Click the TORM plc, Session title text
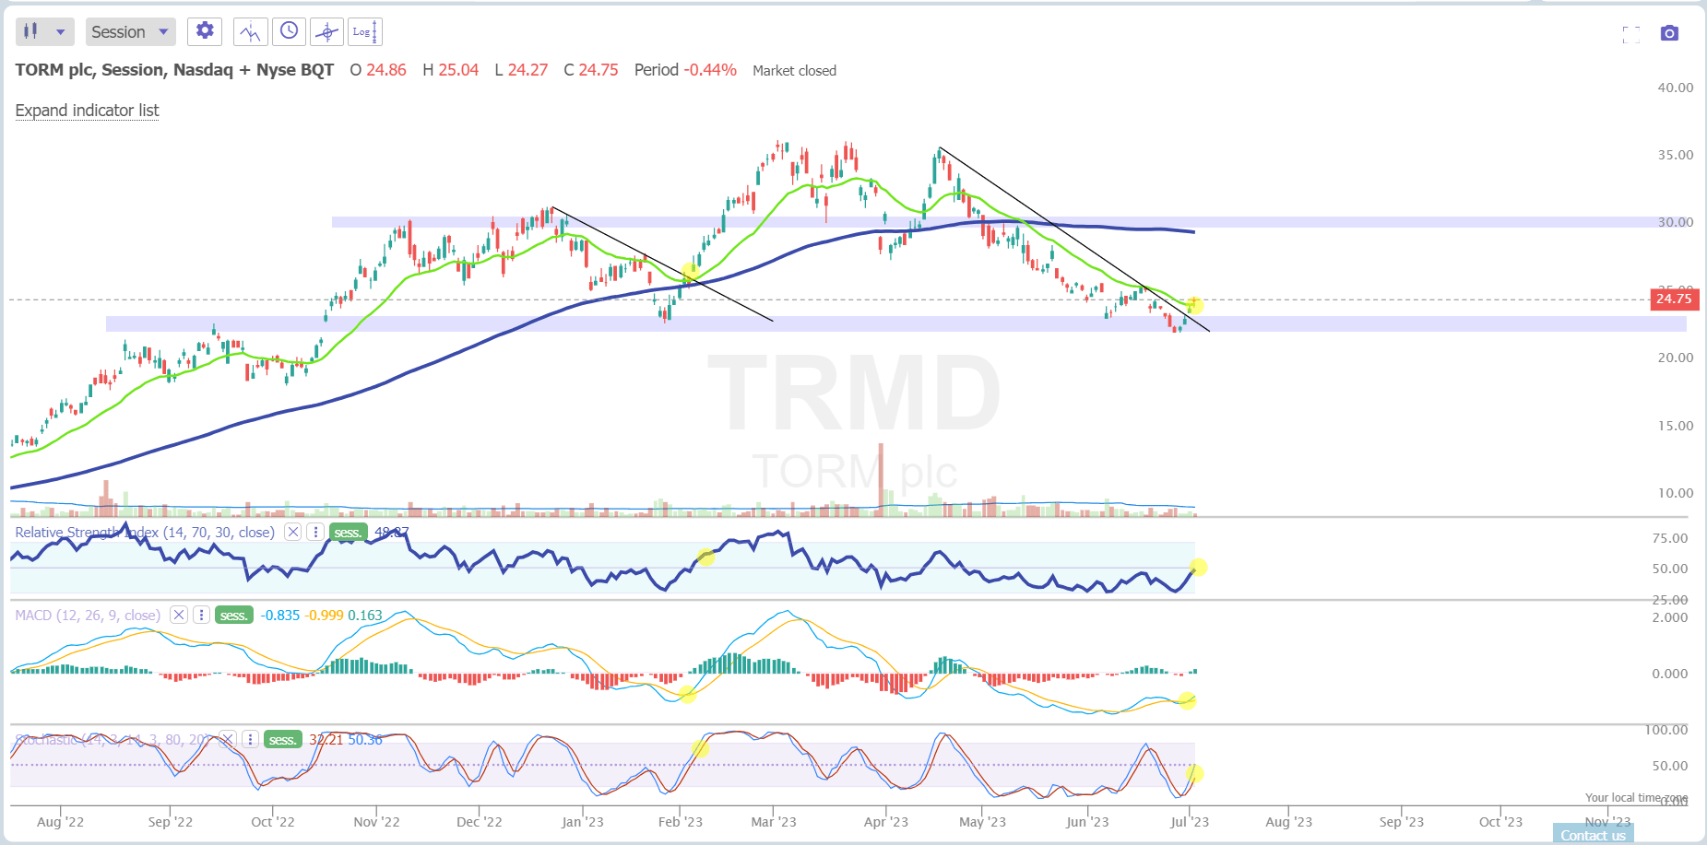 [x=174, y=70]
